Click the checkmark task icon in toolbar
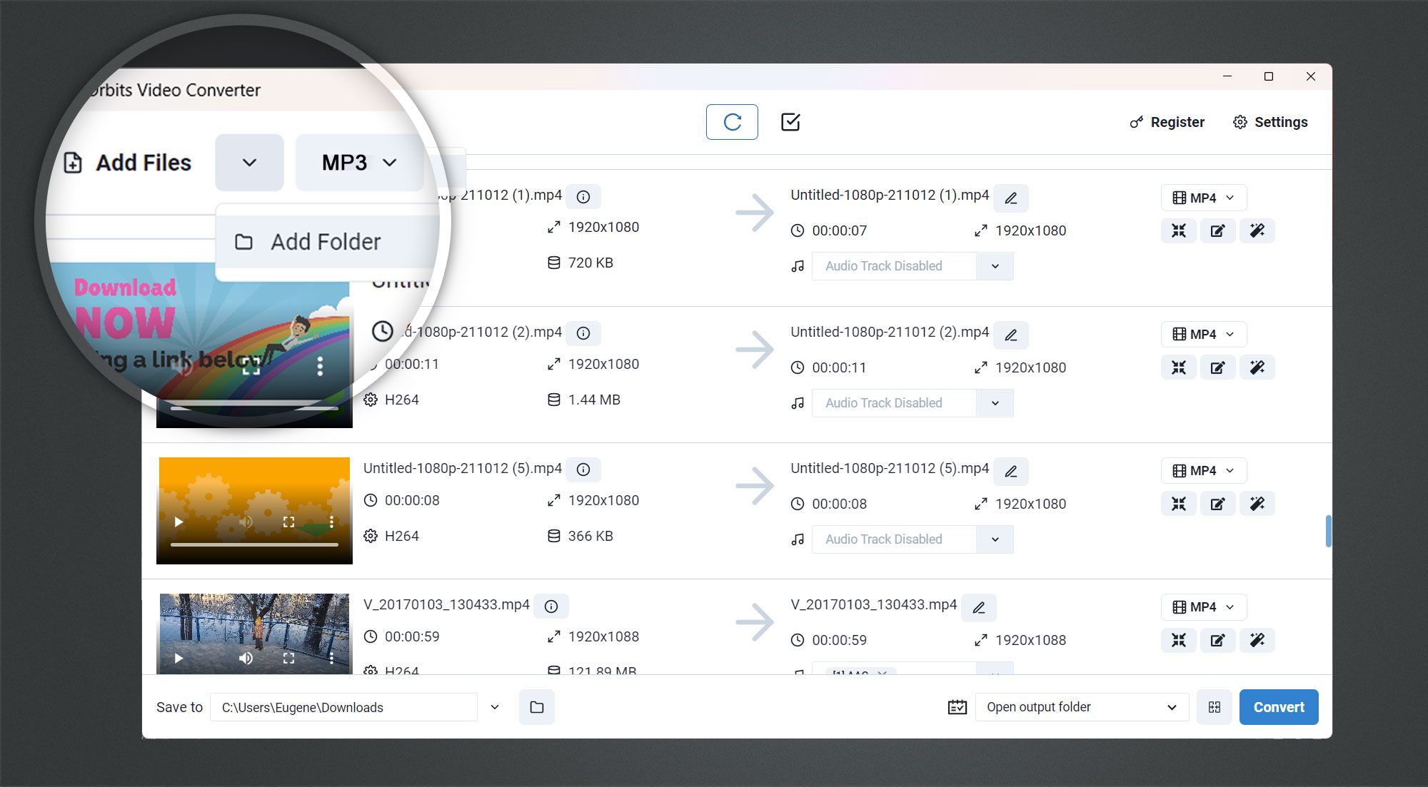The width and height of the screenshot is (1428, 787). [x=790, y=121]
